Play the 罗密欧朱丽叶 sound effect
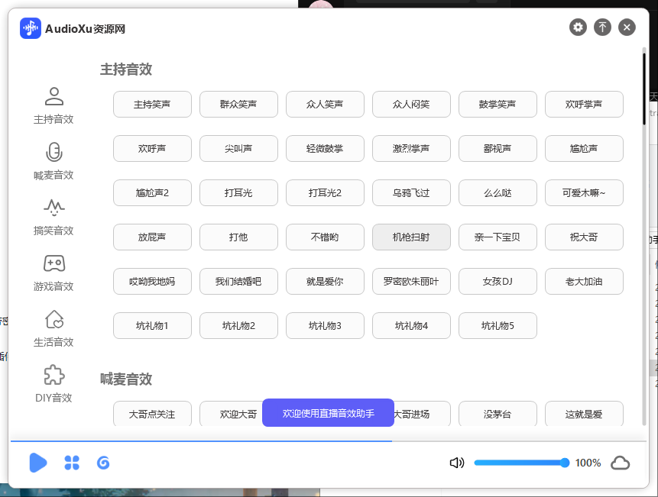 point(411,281)
